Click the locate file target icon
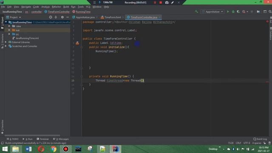 coord(51,17)
